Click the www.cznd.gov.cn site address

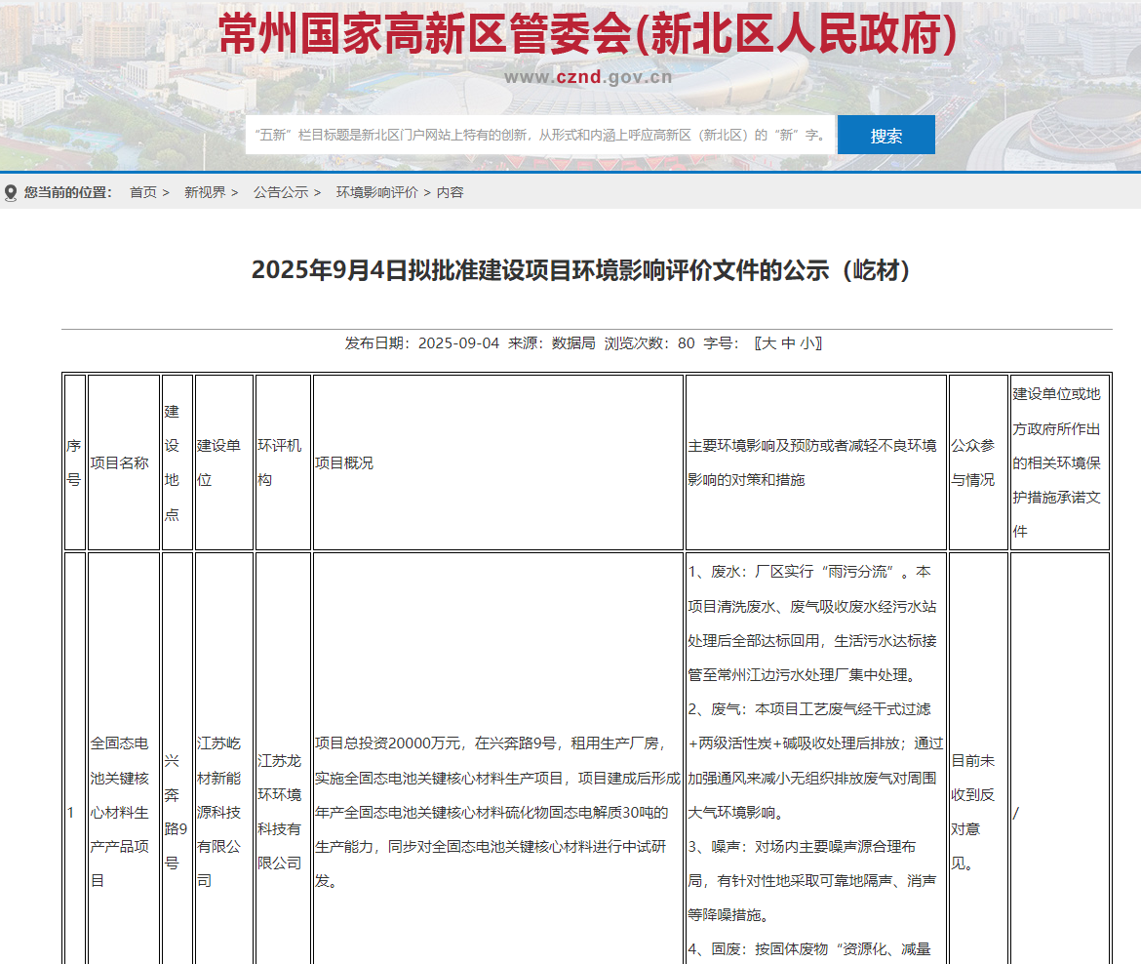tap(588, 77)
